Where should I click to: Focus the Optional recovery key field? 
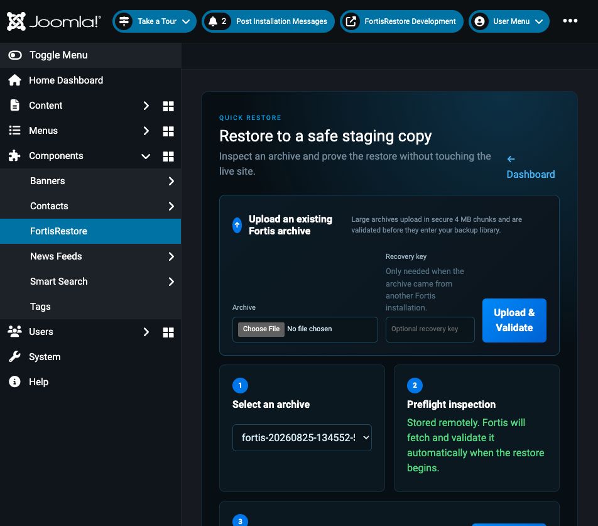click(430, 329)
